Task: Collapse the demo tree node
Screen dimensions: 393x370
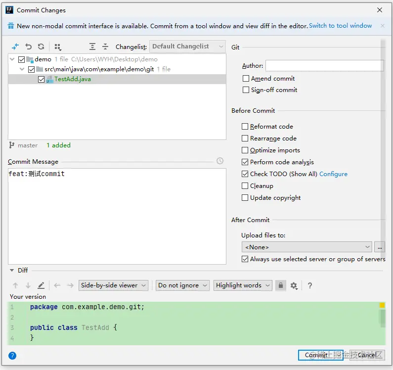Action: coord(12,59)
